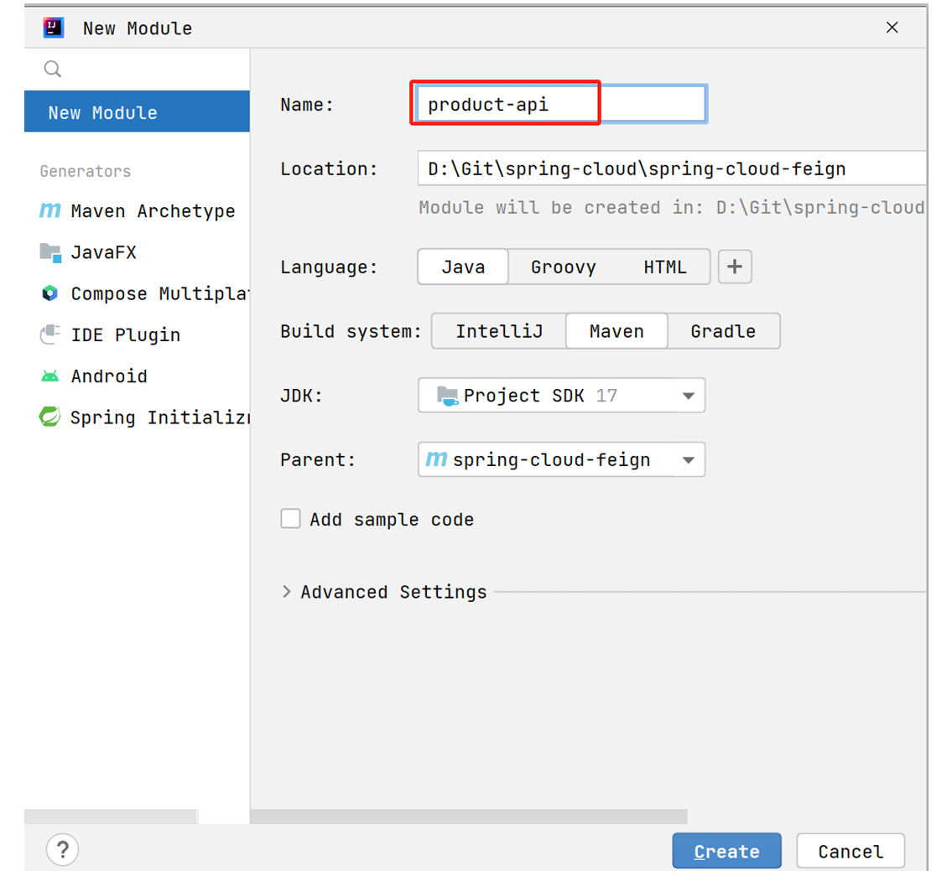Image resolution: width=952 pixels, height=871 pixels.
Task: Click the search magnifier icon in sidebar
Action: (x=53, y=70)
